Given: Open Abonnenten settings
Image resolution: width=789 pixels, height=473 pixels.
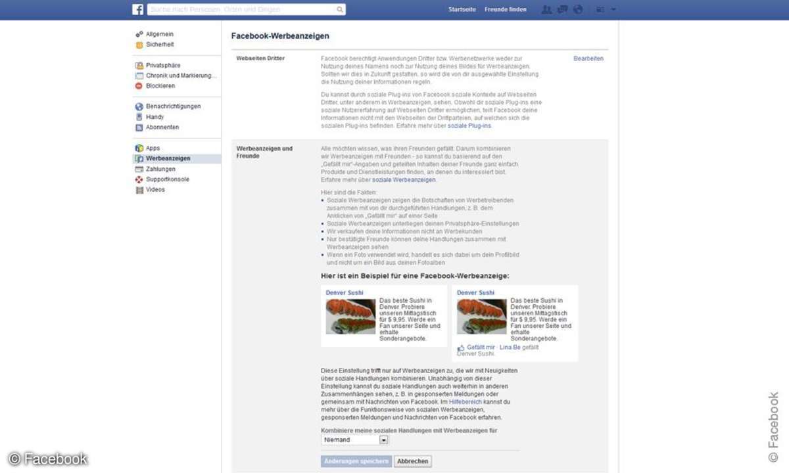Looking at the screenshot, I should (162, 127).
